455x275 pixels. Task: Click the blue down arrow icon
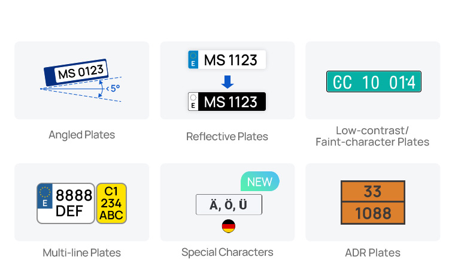[227, 81]
